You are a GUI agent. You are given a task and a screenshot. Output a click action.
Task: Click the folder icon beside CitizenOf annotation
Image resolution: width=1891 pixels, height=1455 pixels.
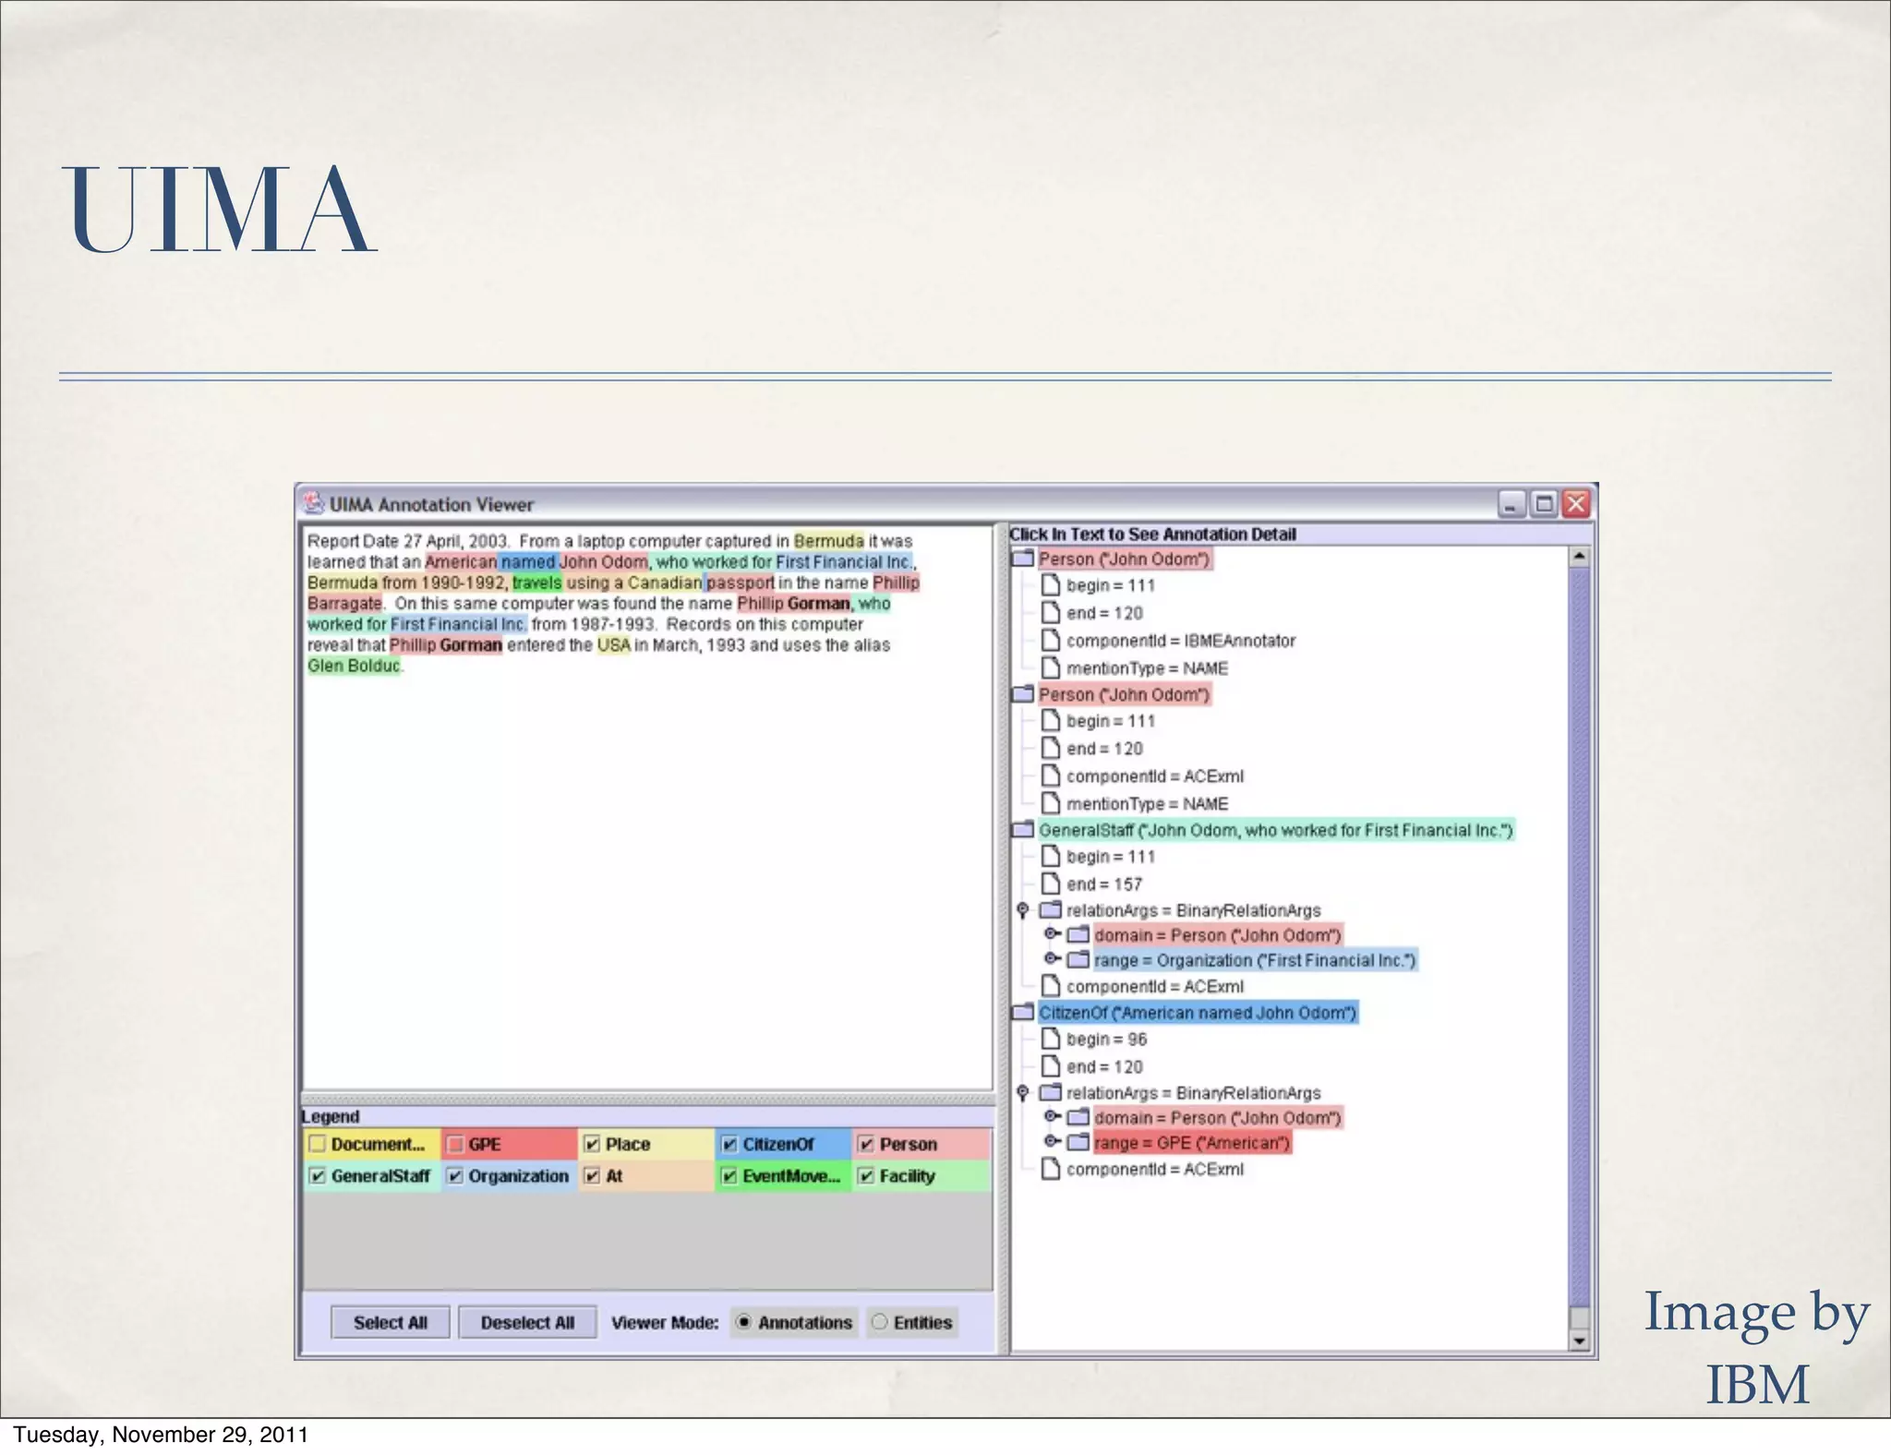1022,1013
